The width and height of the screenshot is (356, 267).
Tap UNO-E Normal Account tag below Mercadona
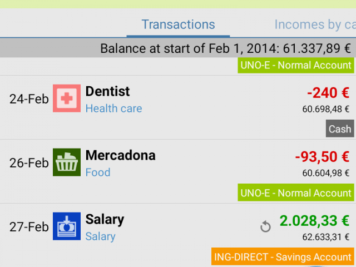click(x=296, y=192)
